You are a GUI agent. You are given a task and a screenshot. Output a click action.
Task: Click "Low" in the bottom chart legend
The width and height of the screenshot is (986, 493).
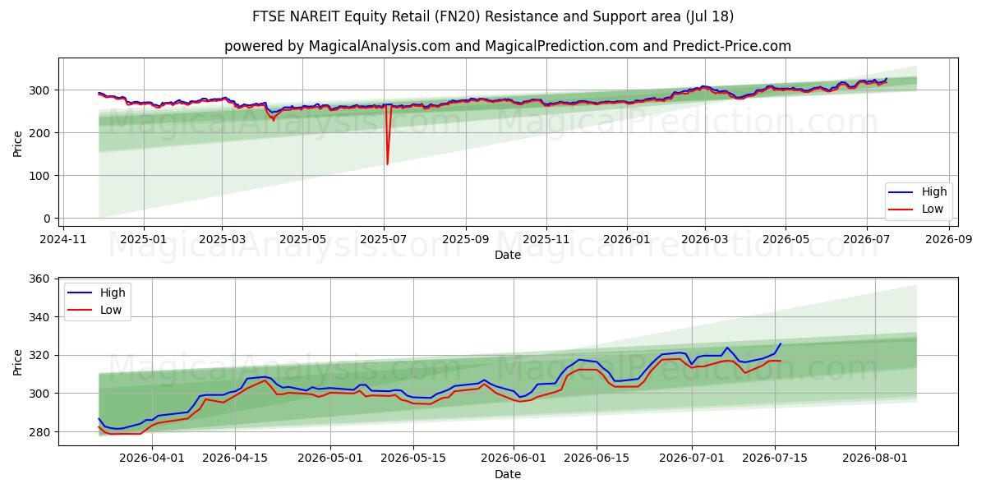click(111, 309)
